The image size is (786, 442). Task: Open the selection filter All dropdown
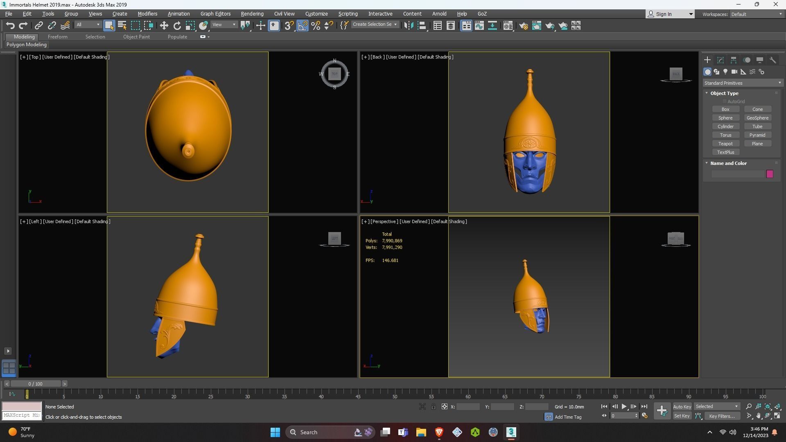88,25
